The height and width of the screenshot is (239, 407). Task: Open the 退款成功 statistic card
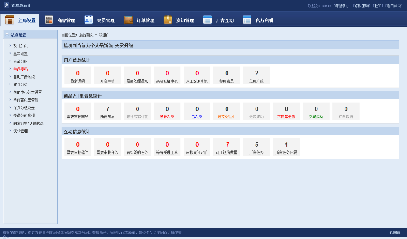click(x=256, y=111)
